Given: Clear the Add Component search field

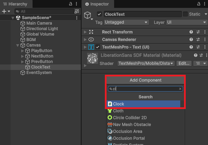Looking at the screenshot, I should 180,89.
